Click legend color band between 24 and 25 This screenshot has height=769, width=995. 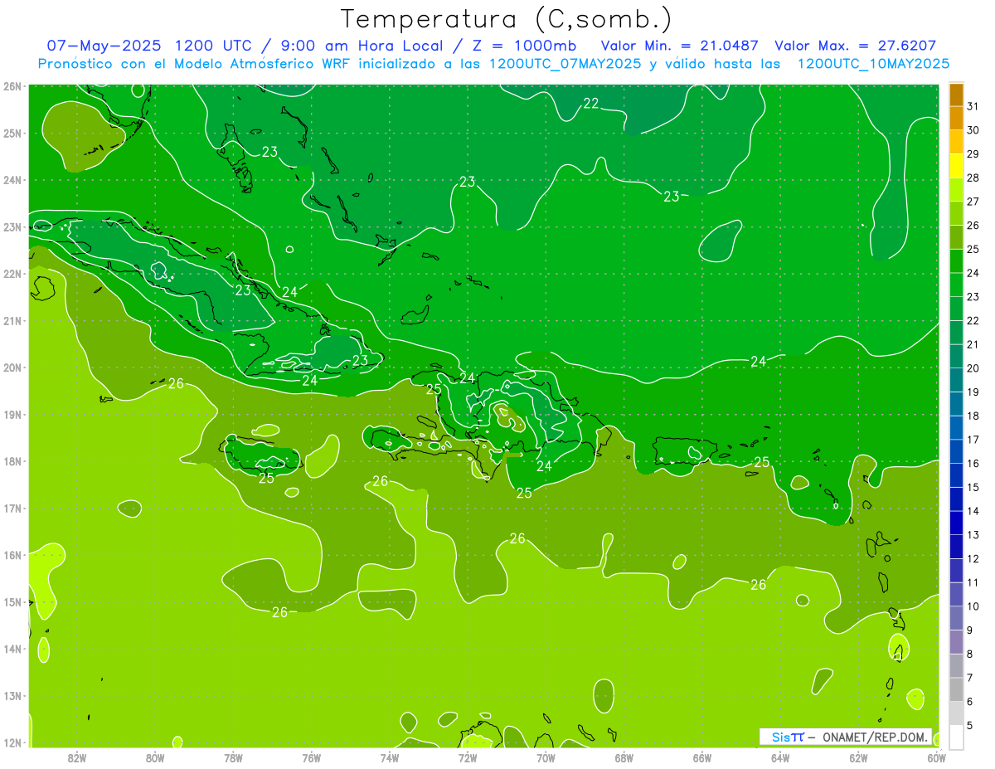pyautogui.click(x=956, y=261)
